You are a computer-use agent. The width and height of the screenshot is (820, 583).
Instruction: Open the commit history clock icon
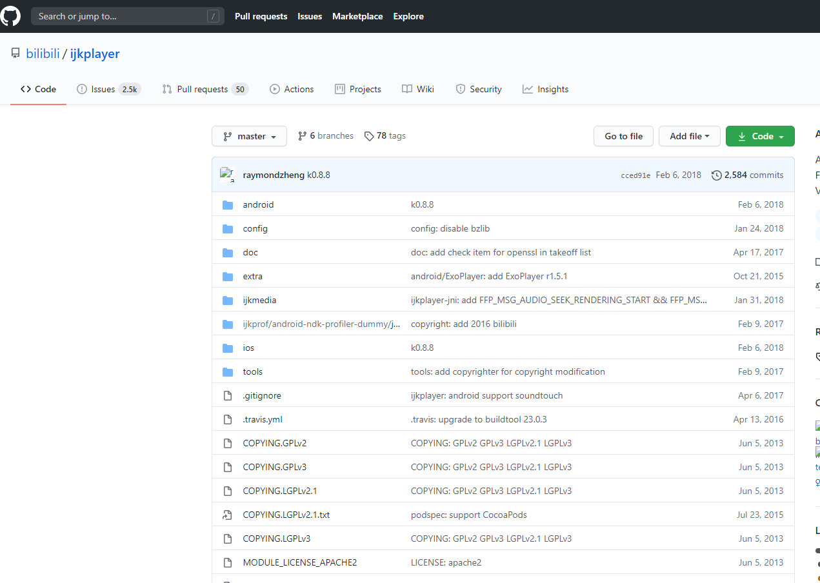pyautogui.click(x=716, y=175)
